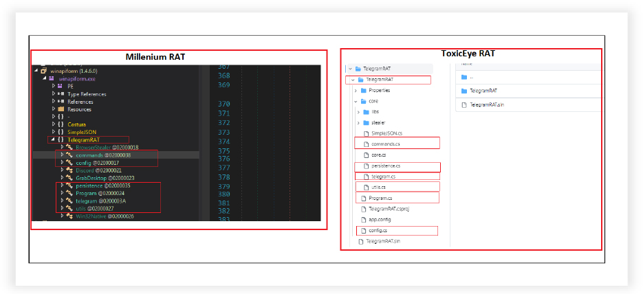
Task: Open TelegramRAT.csproj file in tree
Action: [x=389, y=210]
